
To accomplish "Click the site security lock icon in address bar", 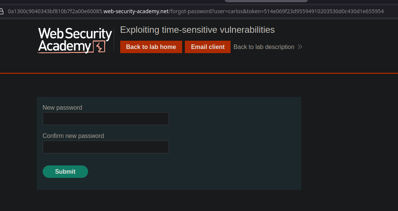I will (2, 11).
